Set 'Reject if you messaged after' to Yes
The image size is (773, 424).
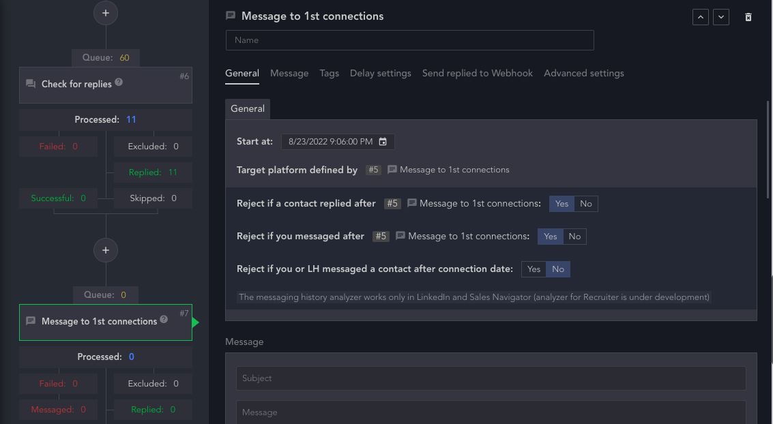[551, 237]
